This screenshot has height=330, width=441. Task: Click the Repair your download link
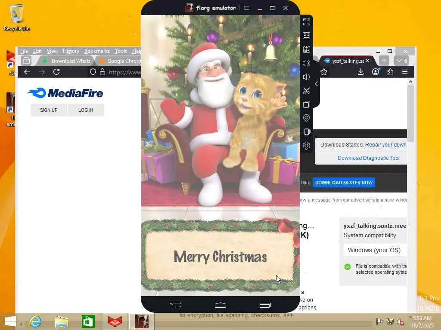(386, 145)
